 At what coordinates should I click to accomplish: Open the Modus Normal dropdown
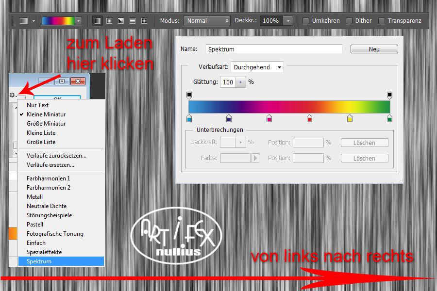tap(207, 21)
